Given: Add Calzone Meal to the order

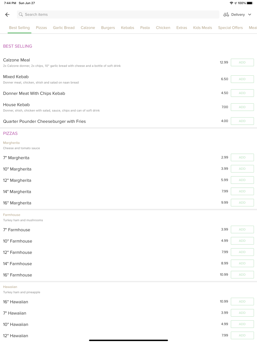Looking at the screenshot, I should pyautogui.click(x=242, y=62).
